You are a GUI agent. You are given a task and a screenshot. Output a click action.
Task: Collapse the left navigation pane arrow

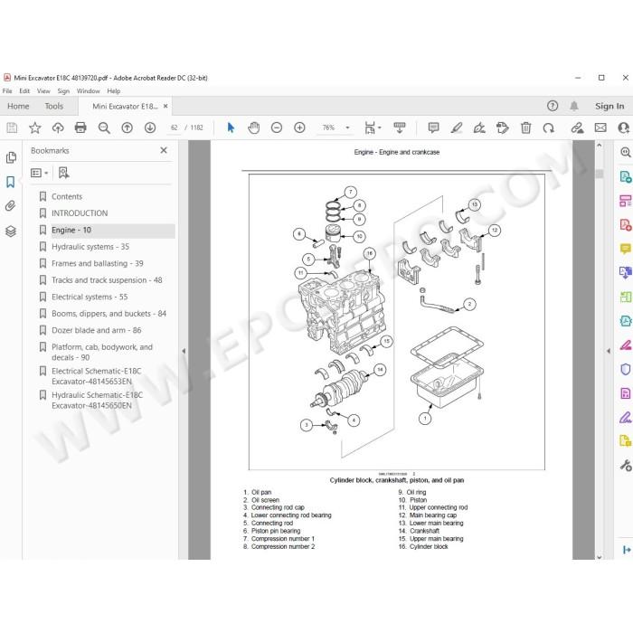click(x=184, y=351)
